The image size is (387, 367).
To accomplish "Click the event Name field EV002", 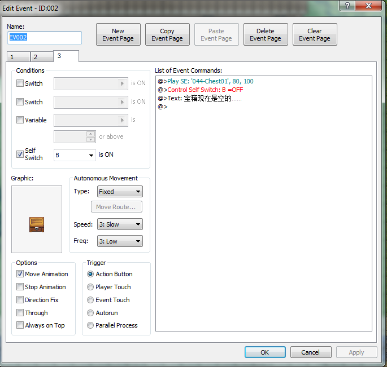I will [45, 38].
